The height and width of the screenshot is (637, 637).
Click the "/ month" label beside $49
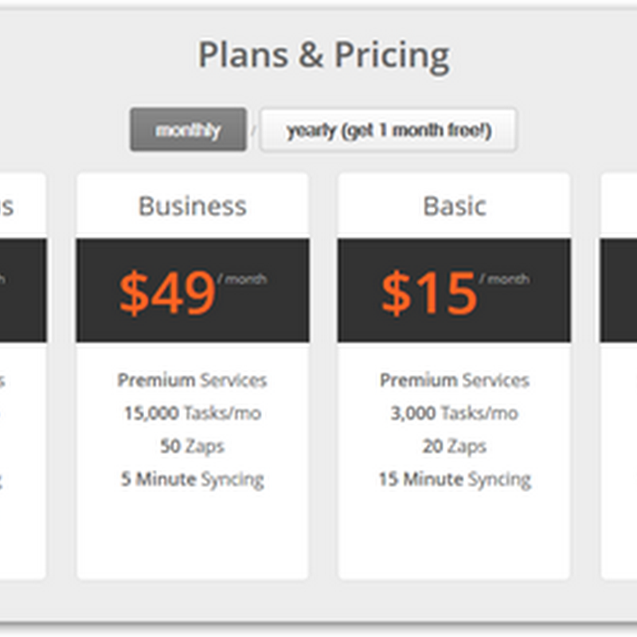pos(243,279)
